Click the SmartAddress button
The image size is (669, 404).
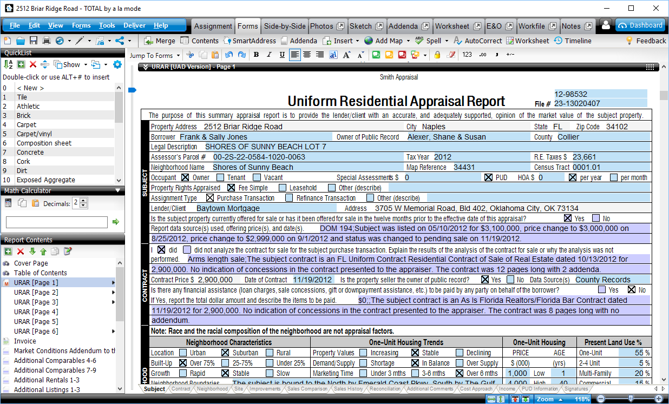pyautogui.click(x=249, y=41)
